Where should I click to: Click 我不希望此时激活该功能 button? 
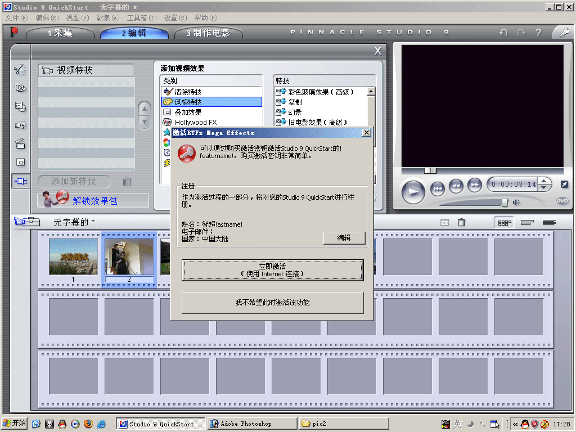coord(273,303)
